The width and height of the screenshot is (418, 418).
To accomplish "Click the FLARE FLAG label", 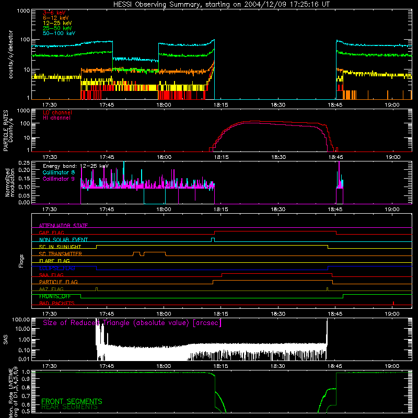I will click(54, 261).
